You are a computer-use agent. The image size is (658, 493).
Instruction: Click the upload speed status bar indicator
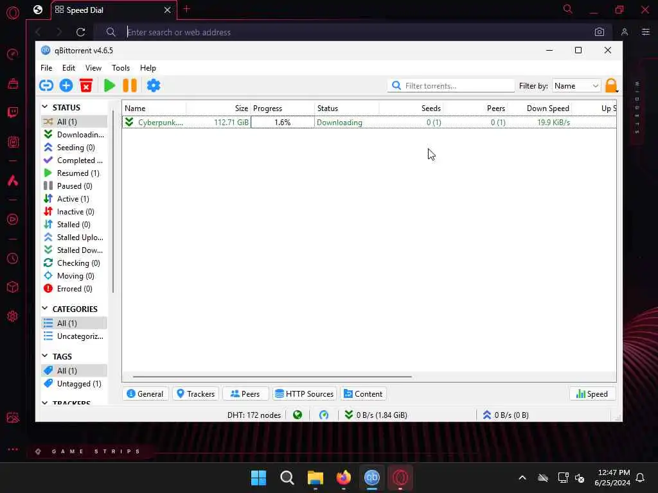[x=505, y=415]
